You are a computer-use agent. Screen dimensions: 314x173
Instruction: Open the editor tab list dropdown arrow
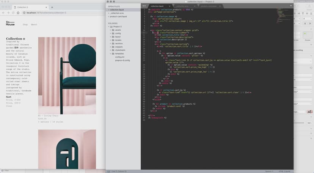click(x=290, y=6)
